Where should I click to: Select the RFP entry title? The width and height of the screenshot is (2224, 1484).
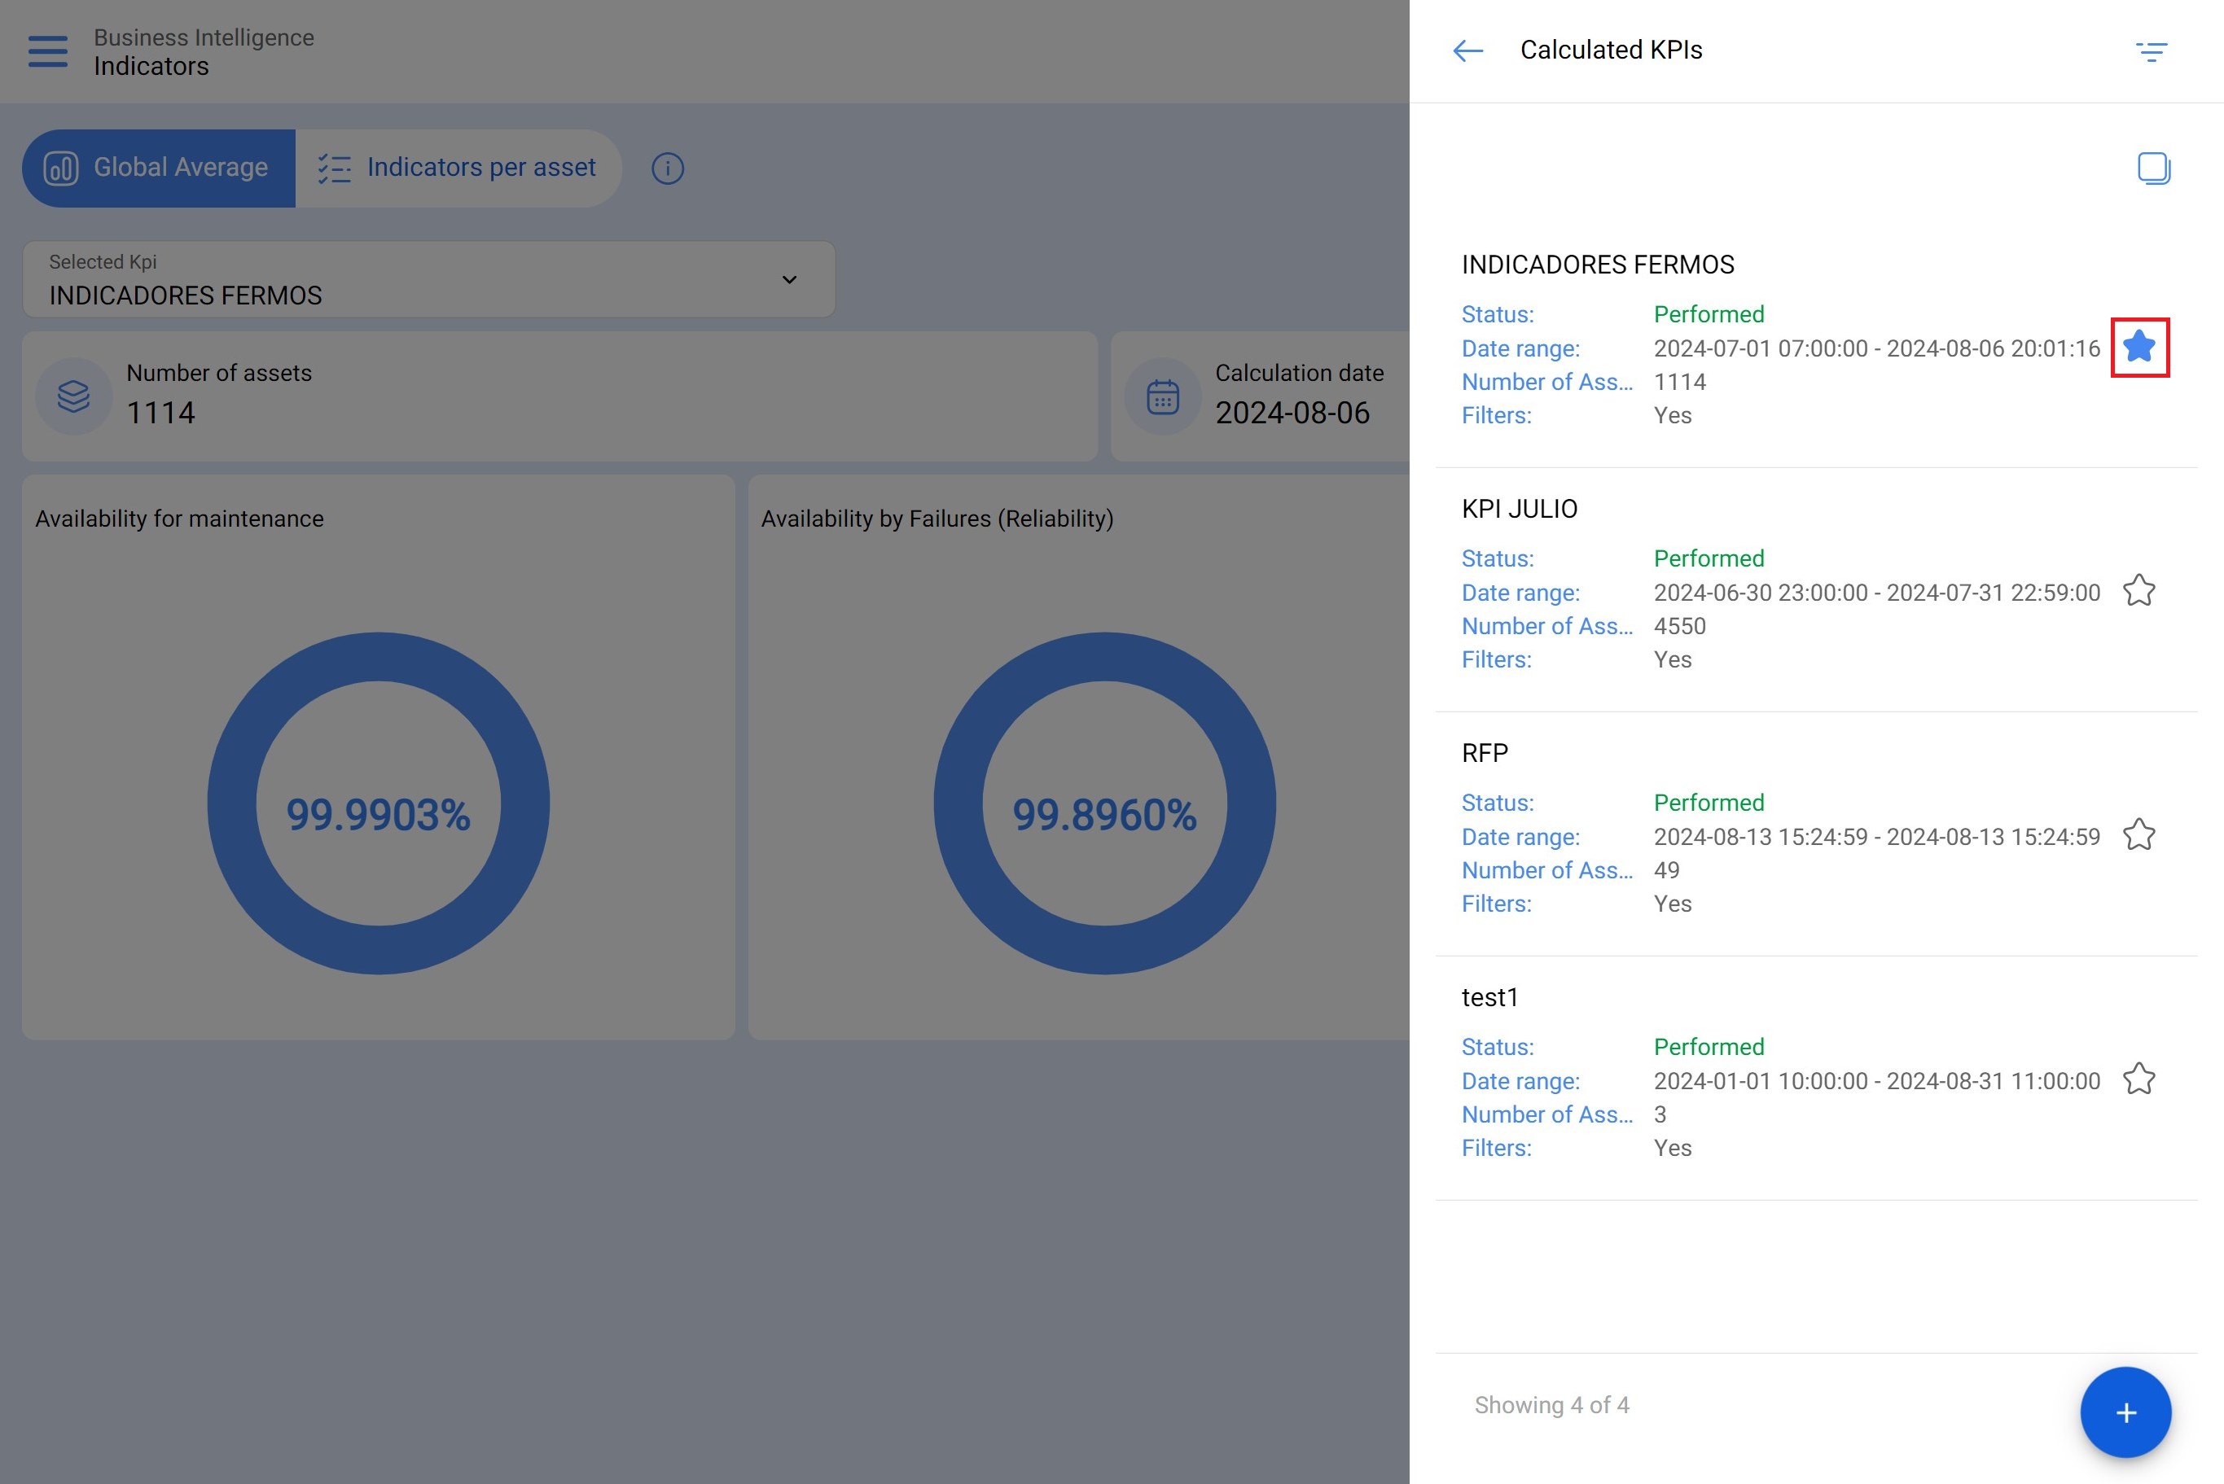click(1485, 753)
